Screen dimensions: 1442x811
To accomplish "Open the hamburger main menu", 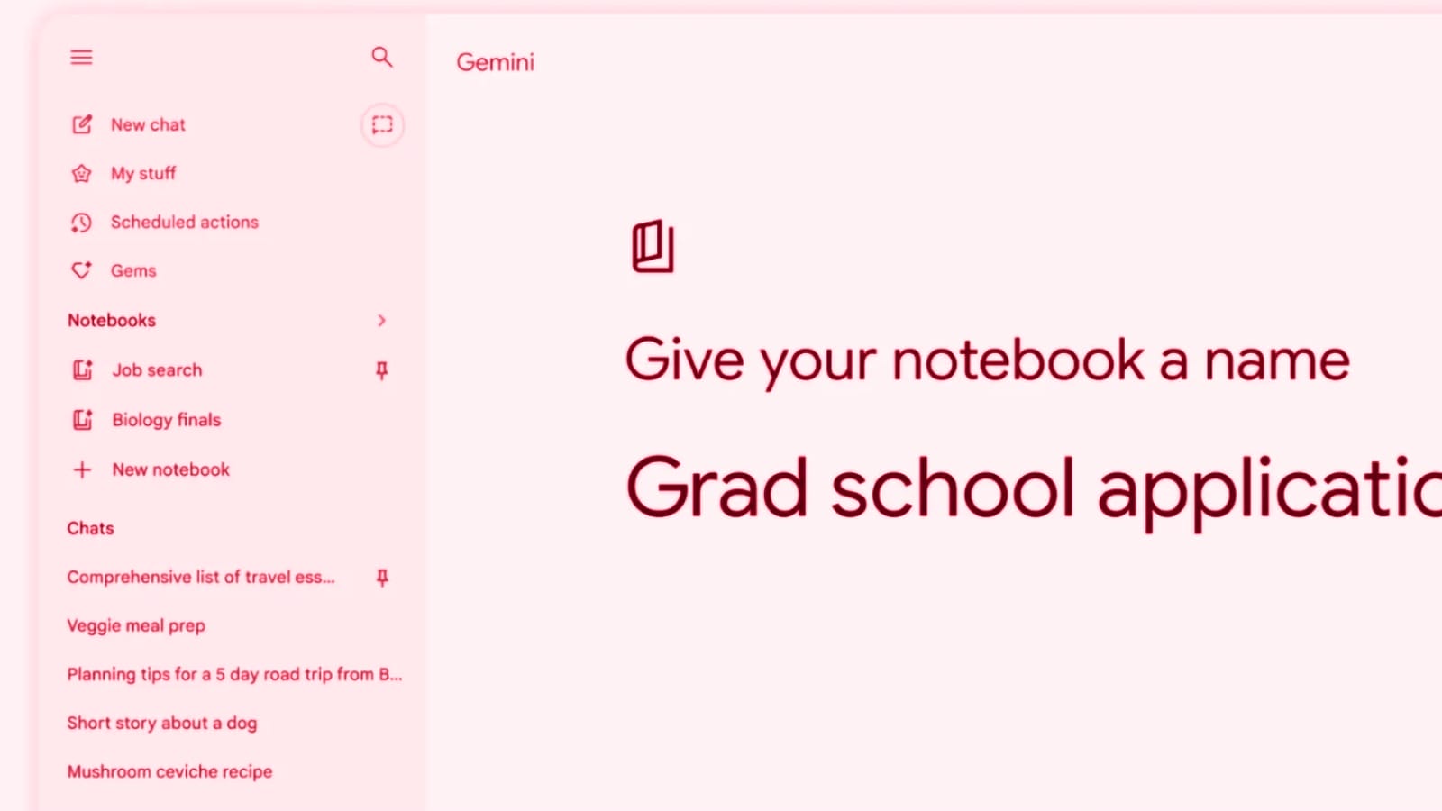I will click(x=81, y=58).
